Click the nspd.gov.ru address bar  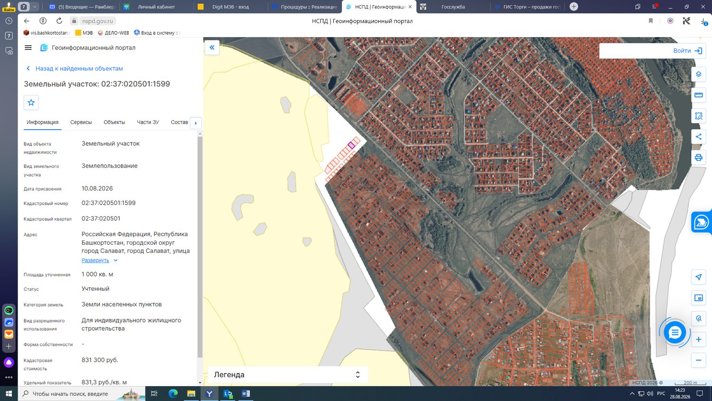[x=98, y=21]
